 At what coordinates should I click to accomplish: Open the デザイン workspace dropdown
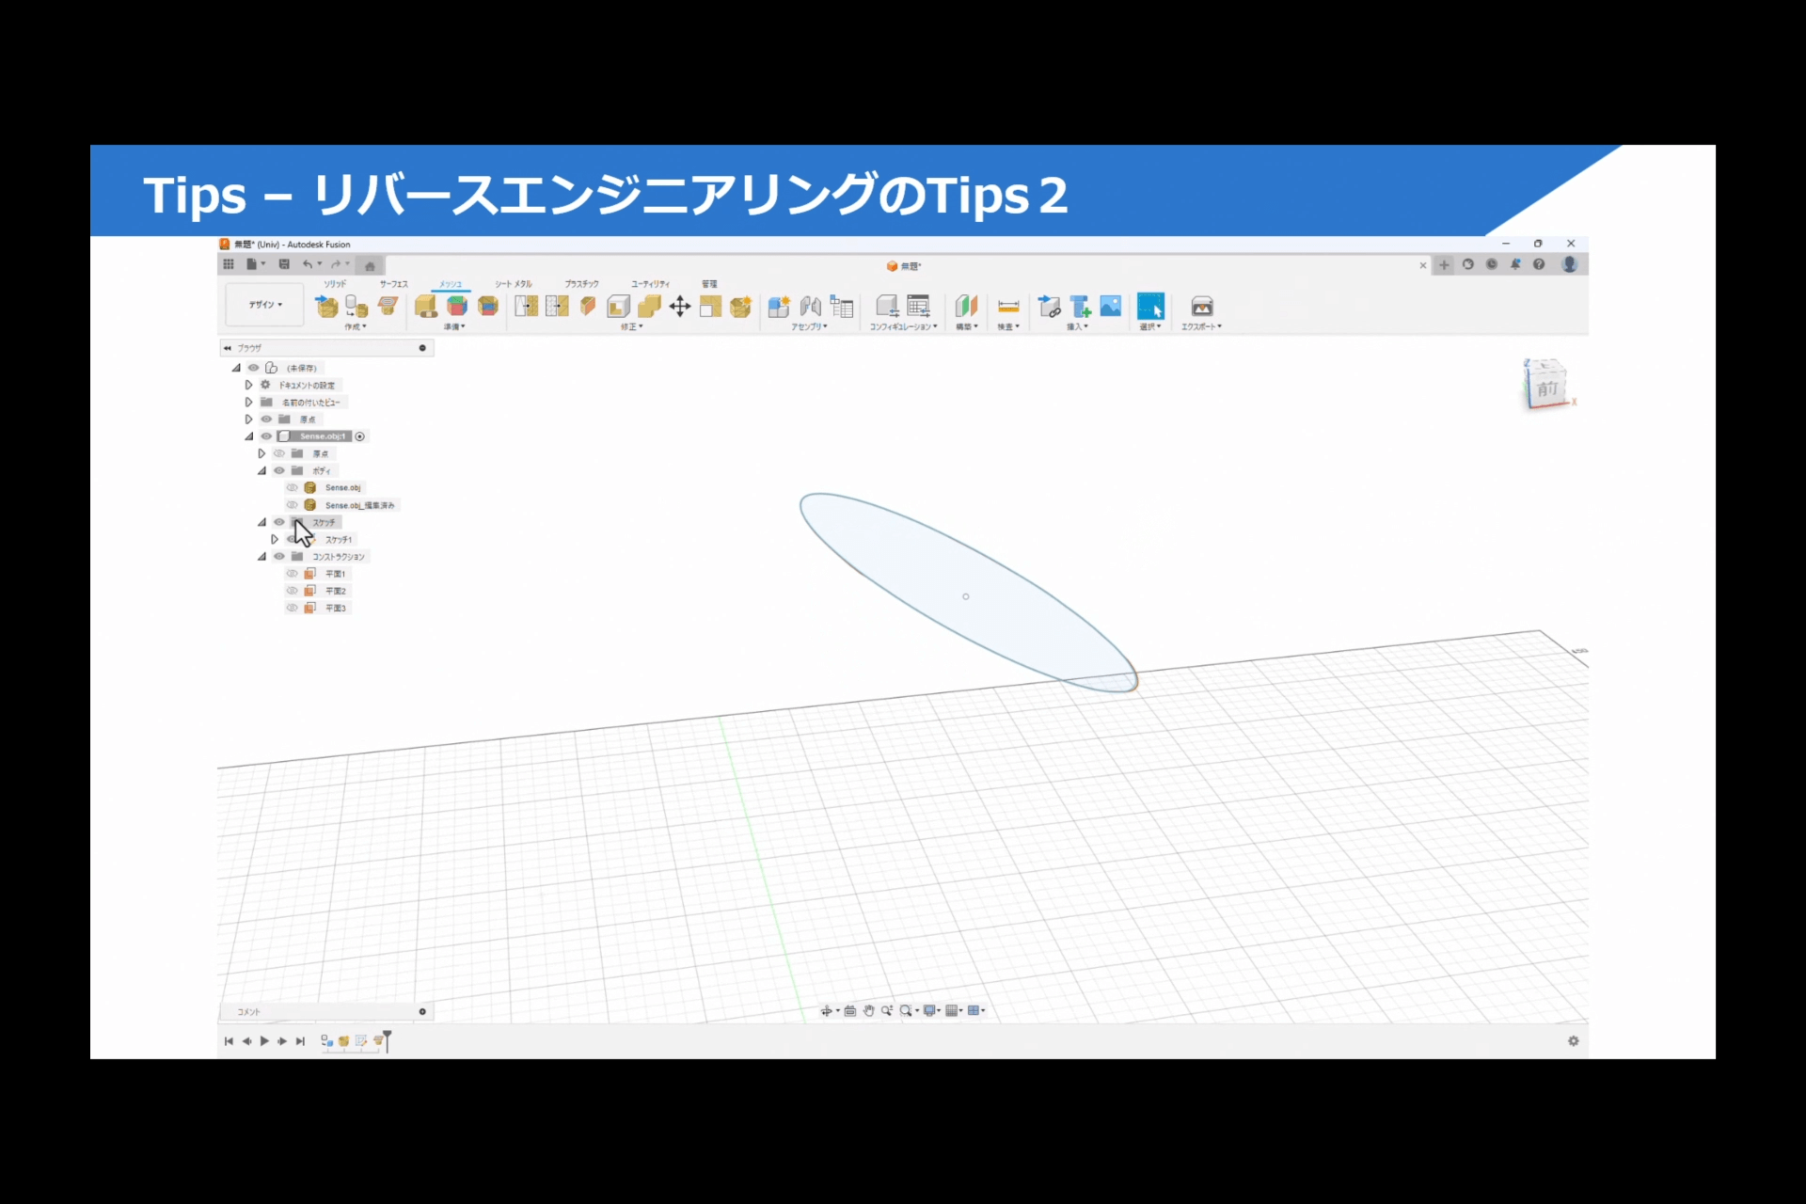pos(265,305)
